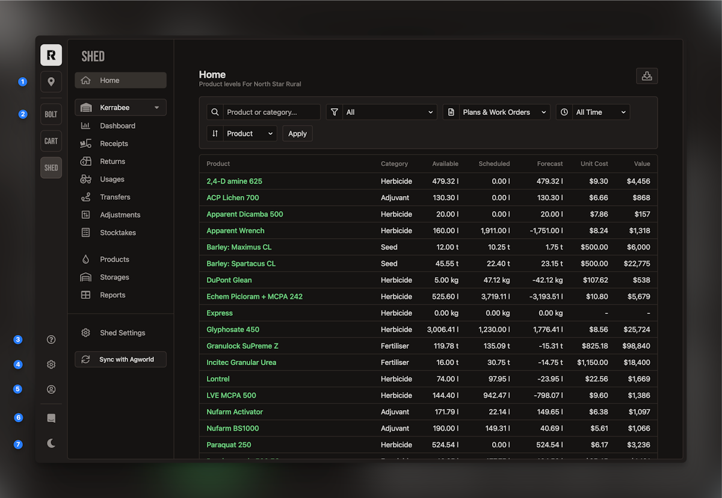Click the location pin icon in left rail

tap(51, 82)
